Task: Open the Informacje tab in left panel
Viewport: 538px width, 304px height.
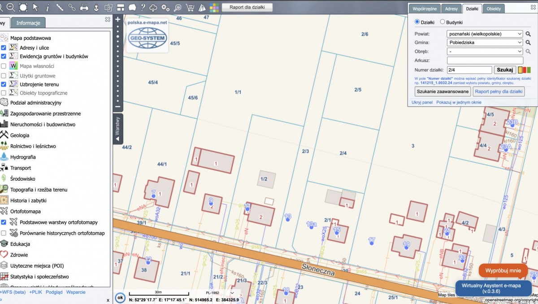Action: [28, 23]
